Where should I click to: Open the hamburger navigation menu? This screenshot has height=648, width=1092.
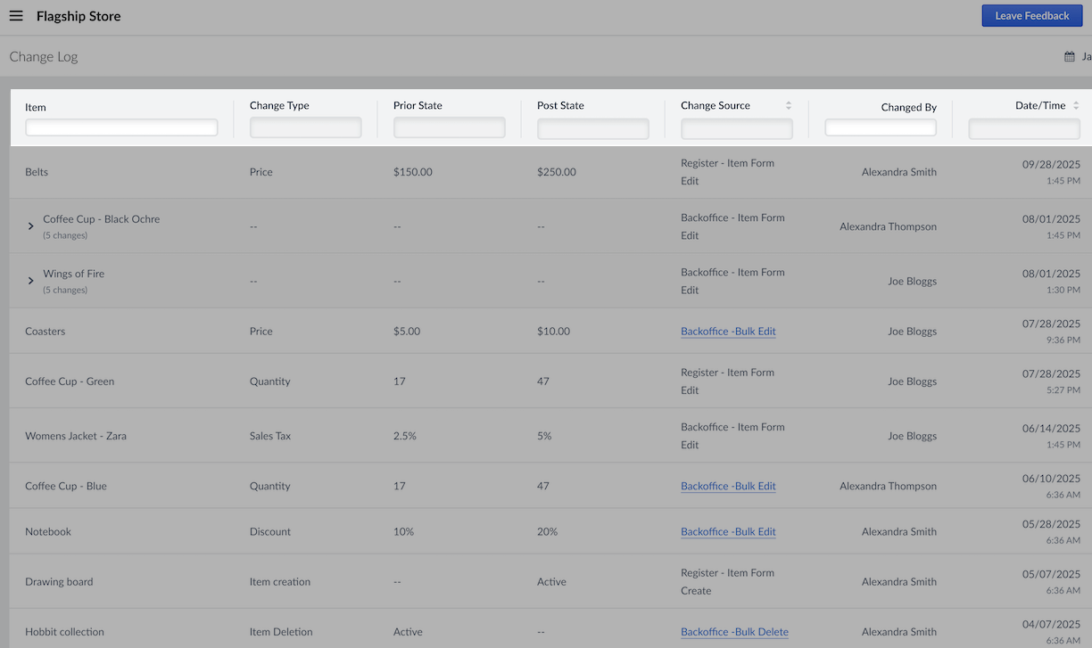coord(16,15)
